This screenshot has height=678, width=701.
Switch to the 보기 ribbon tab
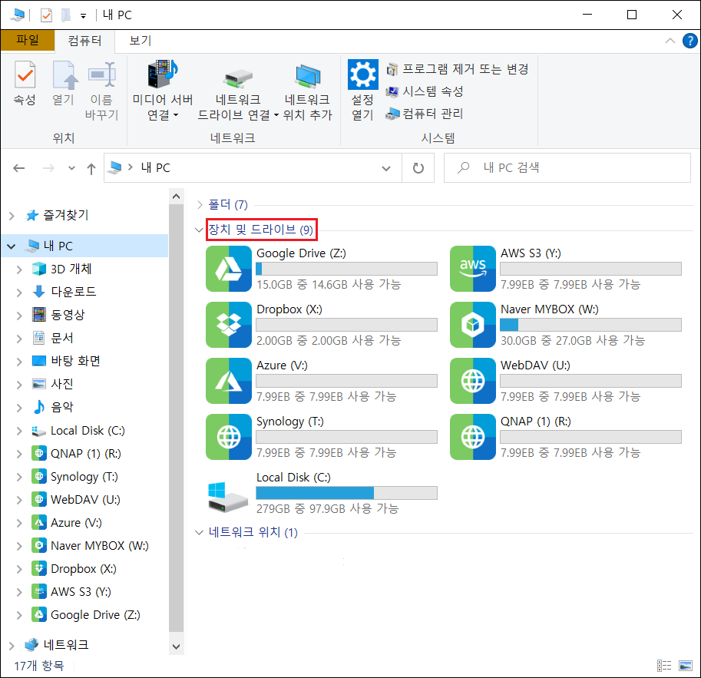point(141,41)
